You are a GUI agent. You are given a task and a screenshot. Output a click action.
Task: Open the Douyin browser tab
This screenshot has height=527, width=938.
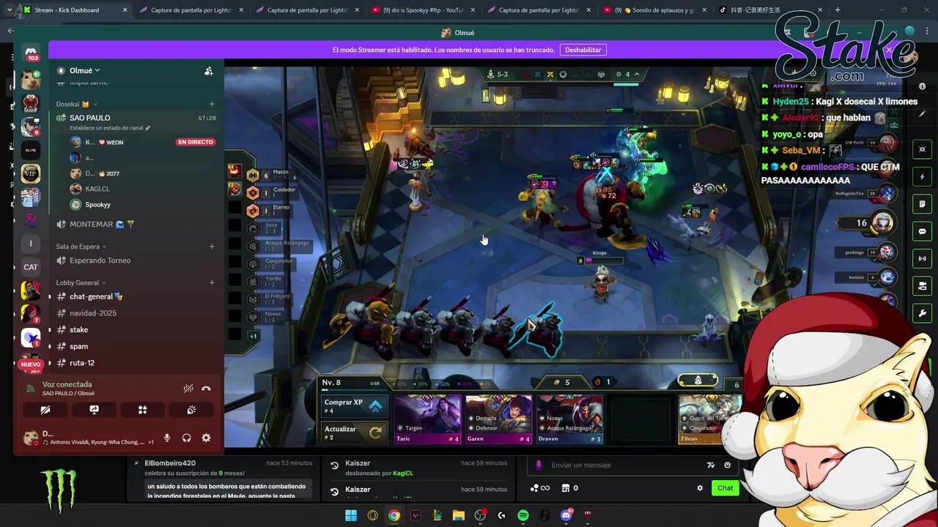click(x=769, y=10)
